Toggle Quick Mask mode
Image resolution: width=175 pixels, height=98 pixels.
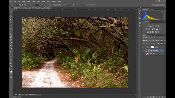point(11,74)
